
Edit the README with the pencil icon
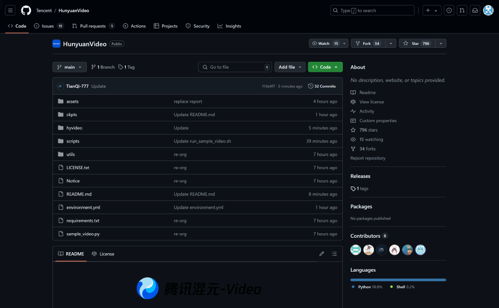(322, 254)
